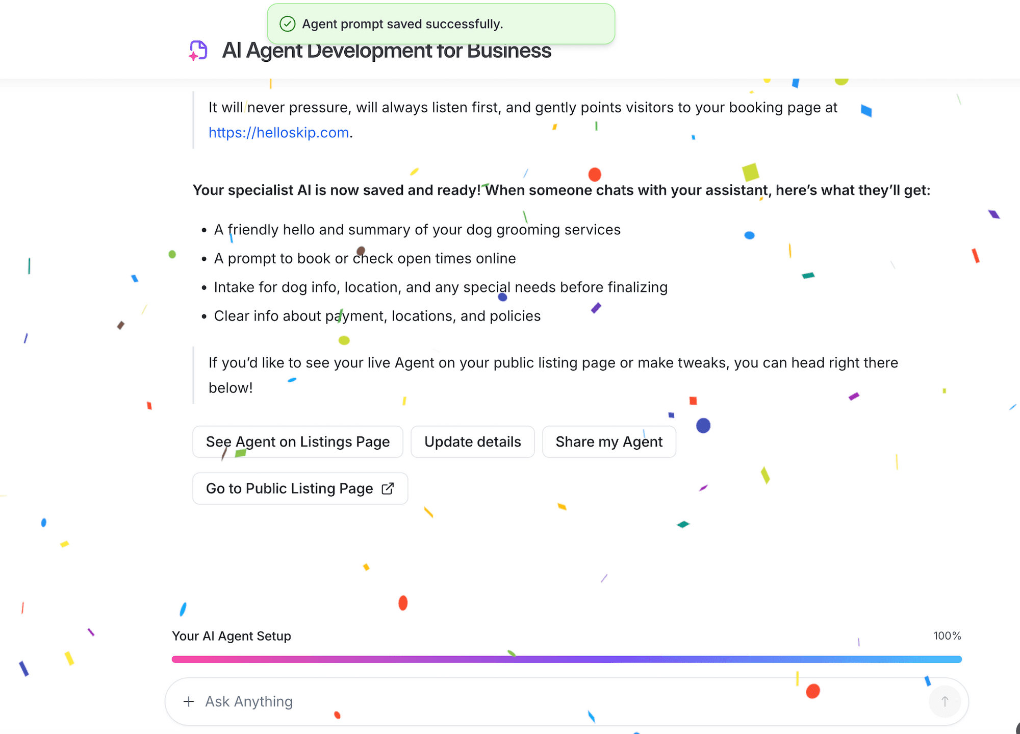Click the AI Agent Setup progress bar
The width and height of the screenshot is (1020, 734).
coord(566,659)
